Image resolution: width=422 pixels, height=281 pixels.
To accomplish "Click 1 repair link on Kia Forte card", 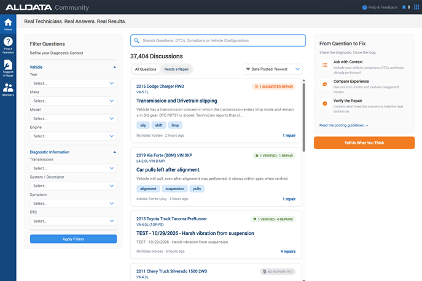I will pyautogui.click(x=289, y=199).
